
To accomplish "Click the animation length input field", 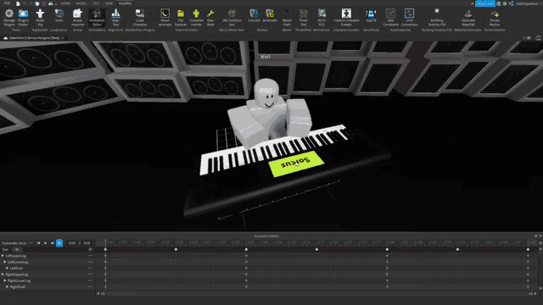I will (87, 243).
